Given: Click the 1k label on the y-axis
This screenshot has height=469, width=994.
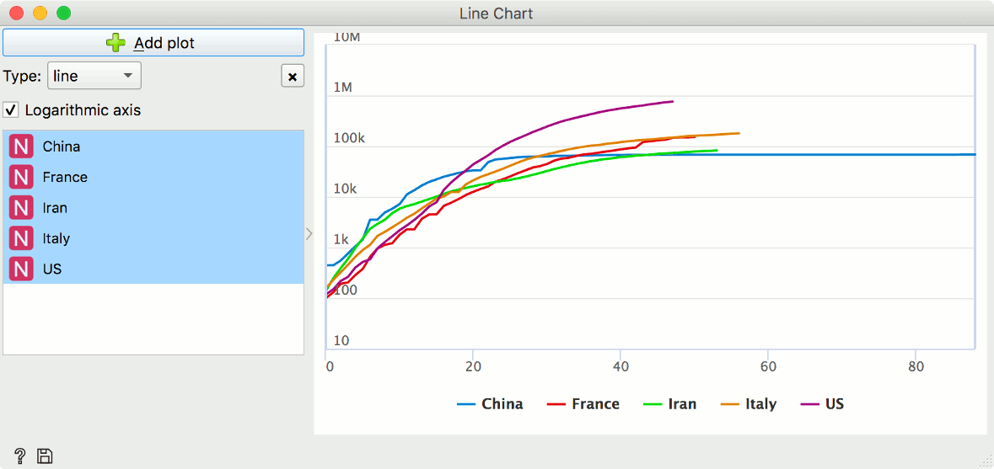Looking at the screenshot, I should tap(341, 240).
